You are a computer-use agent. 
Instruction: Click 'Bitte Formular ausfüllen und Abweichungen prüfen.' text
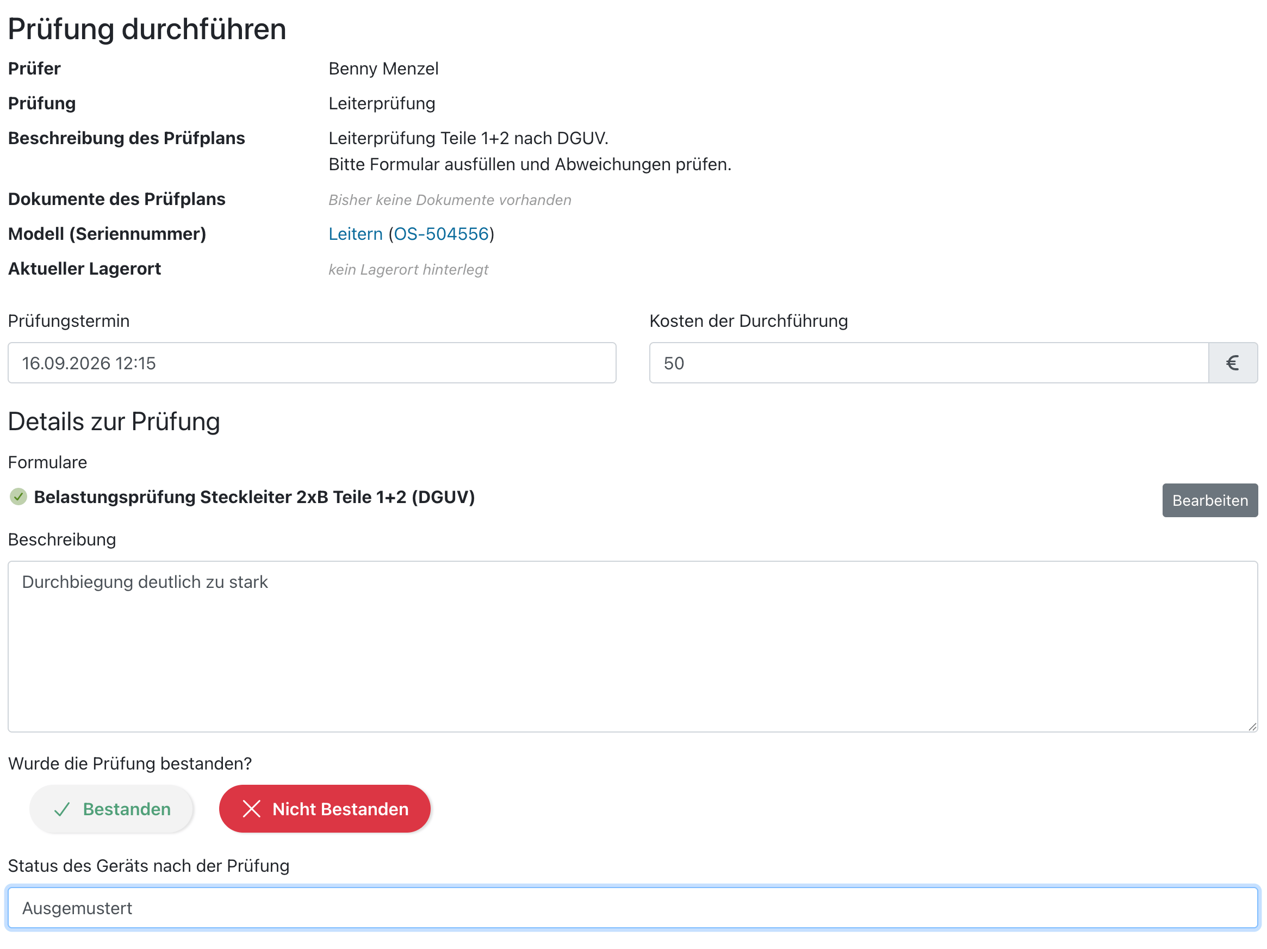pos(530,164)
